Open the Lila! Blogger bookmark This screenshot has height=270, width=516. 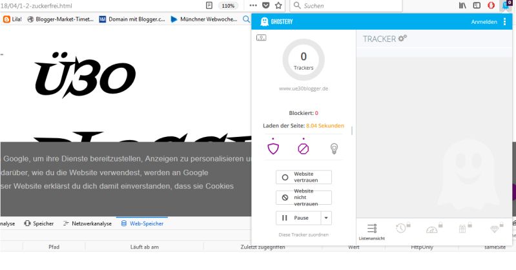click(x=12, y=19)
